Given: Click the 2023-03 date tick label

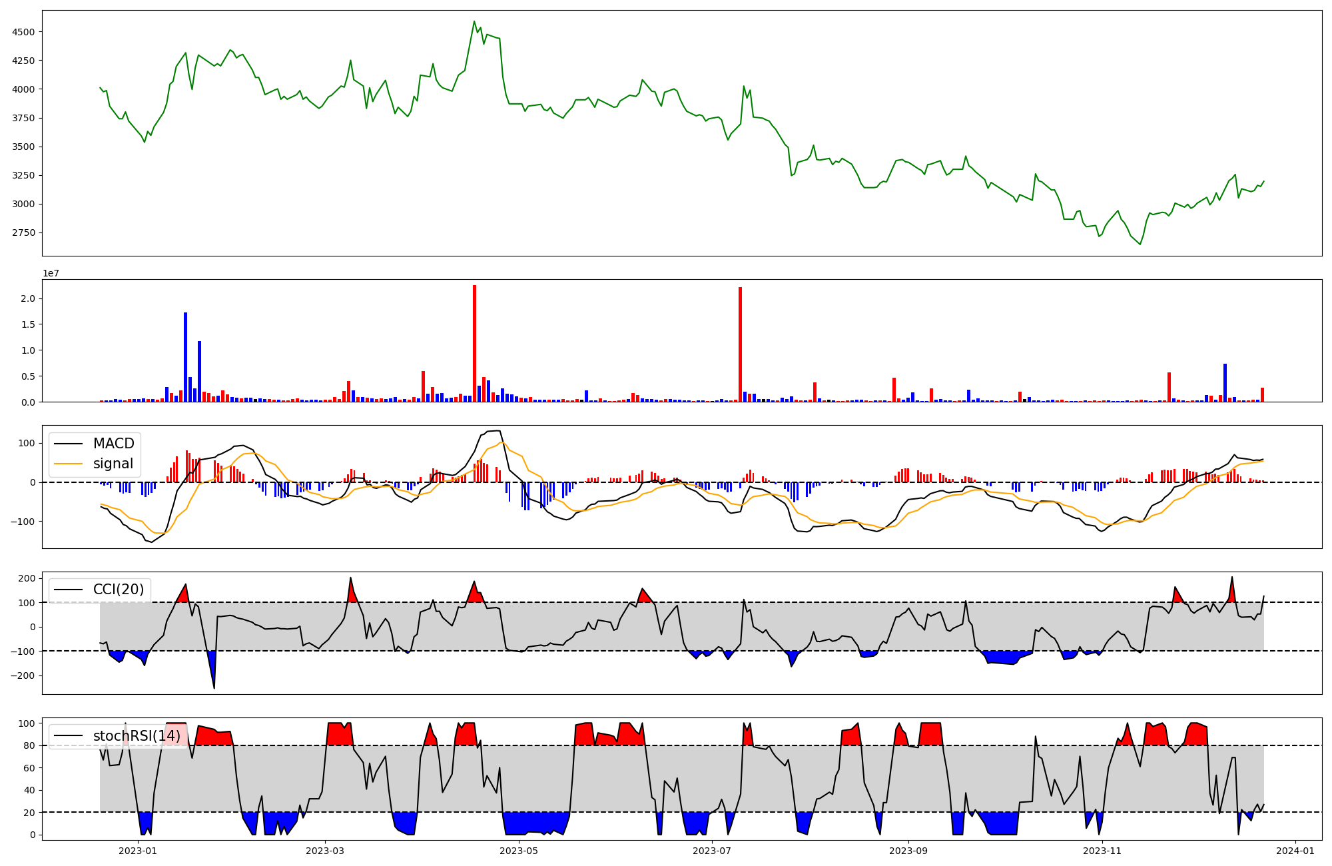Looking at the screenshot, I should tap(325, 851).
